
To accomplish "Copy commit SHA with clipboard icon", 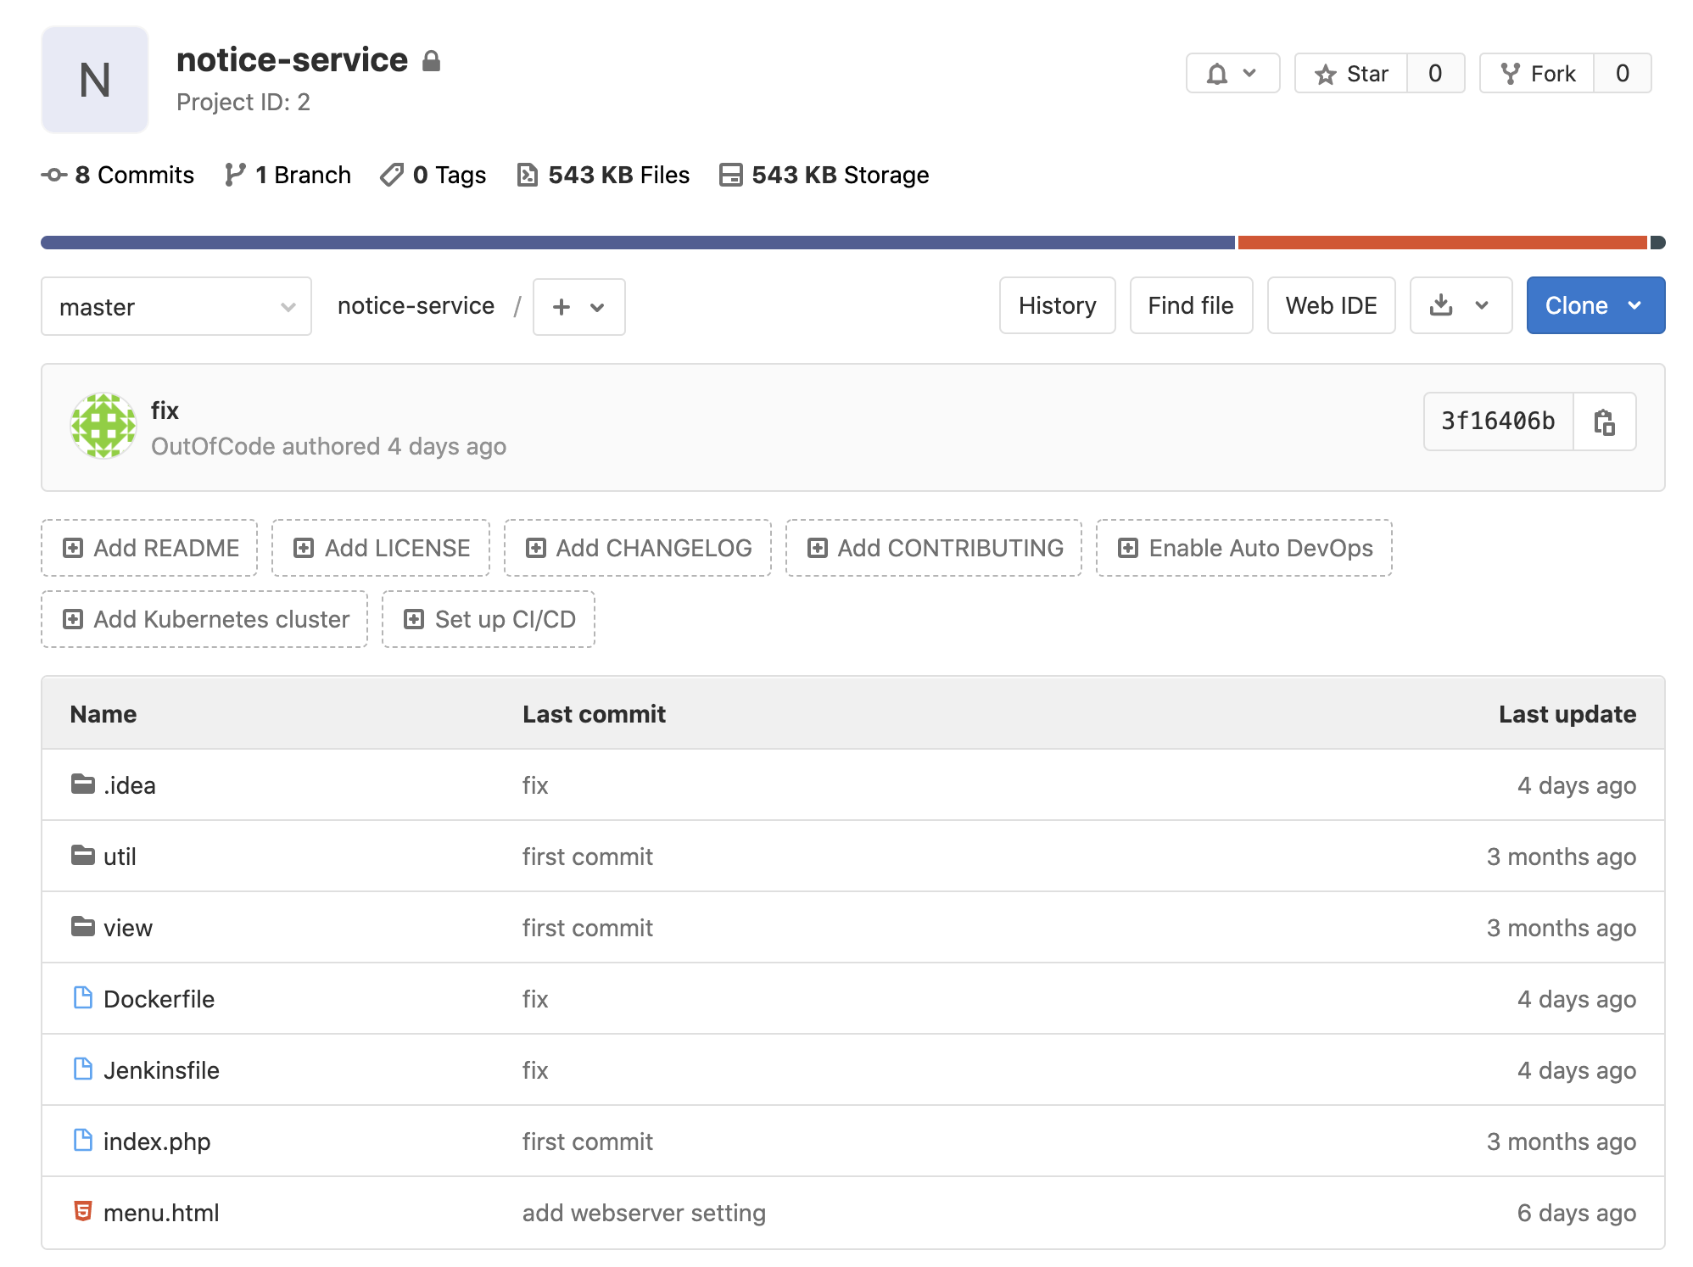I will (1603, 421).
